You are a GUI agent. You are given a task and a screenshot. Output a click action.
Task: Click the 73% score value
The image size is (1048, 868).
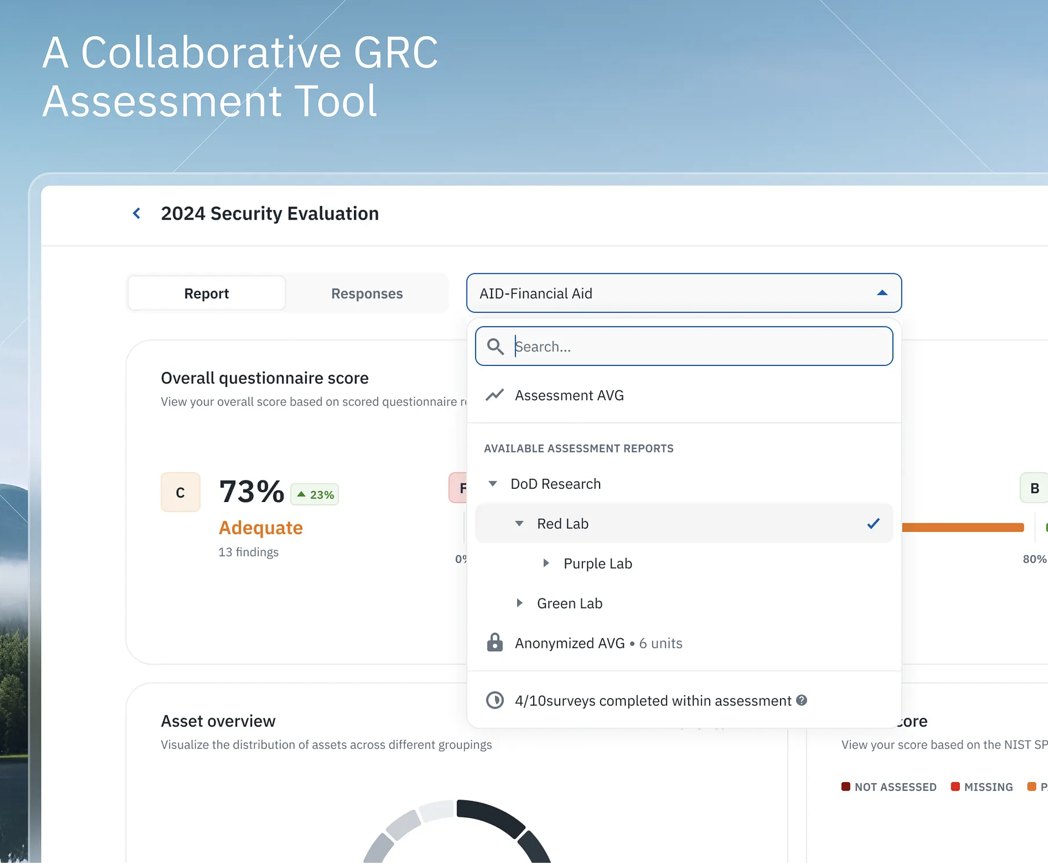pos(252,492)
